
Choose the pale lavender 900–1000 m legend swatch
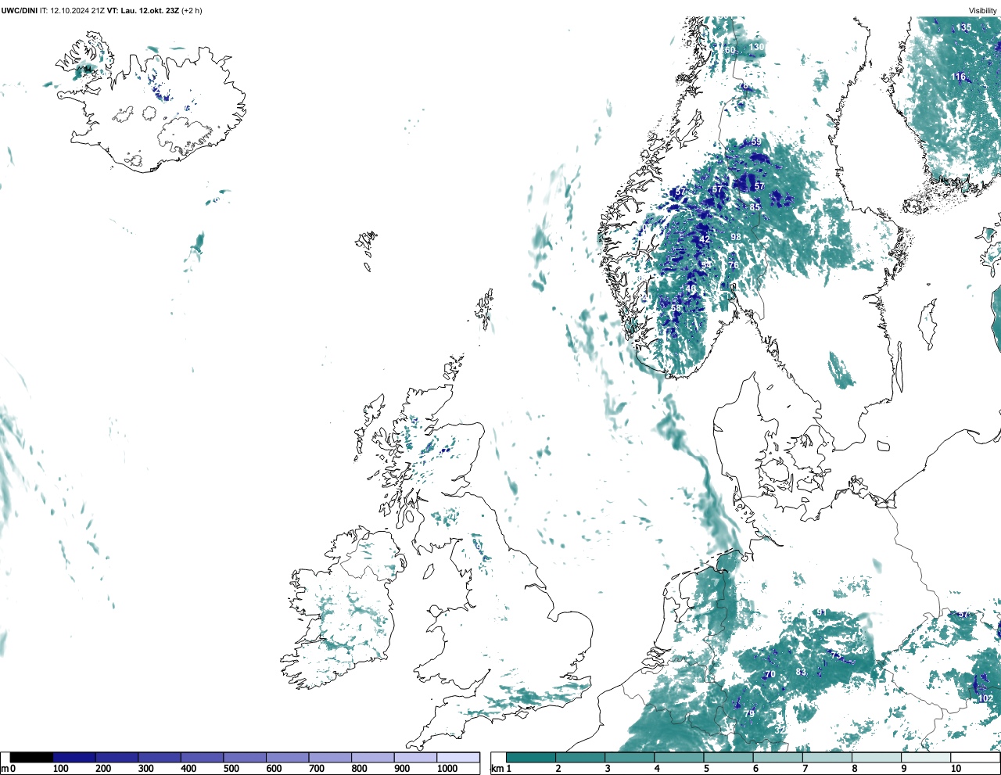click(x=415, y=757)
